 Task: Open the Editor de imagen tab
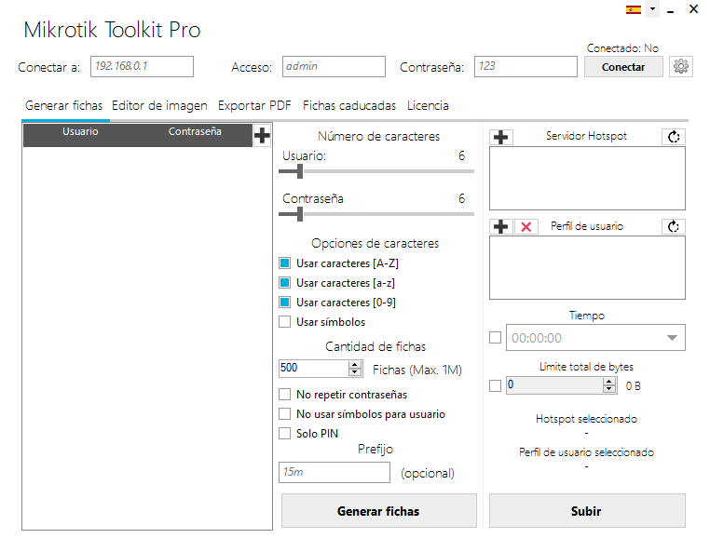[159, 105]
